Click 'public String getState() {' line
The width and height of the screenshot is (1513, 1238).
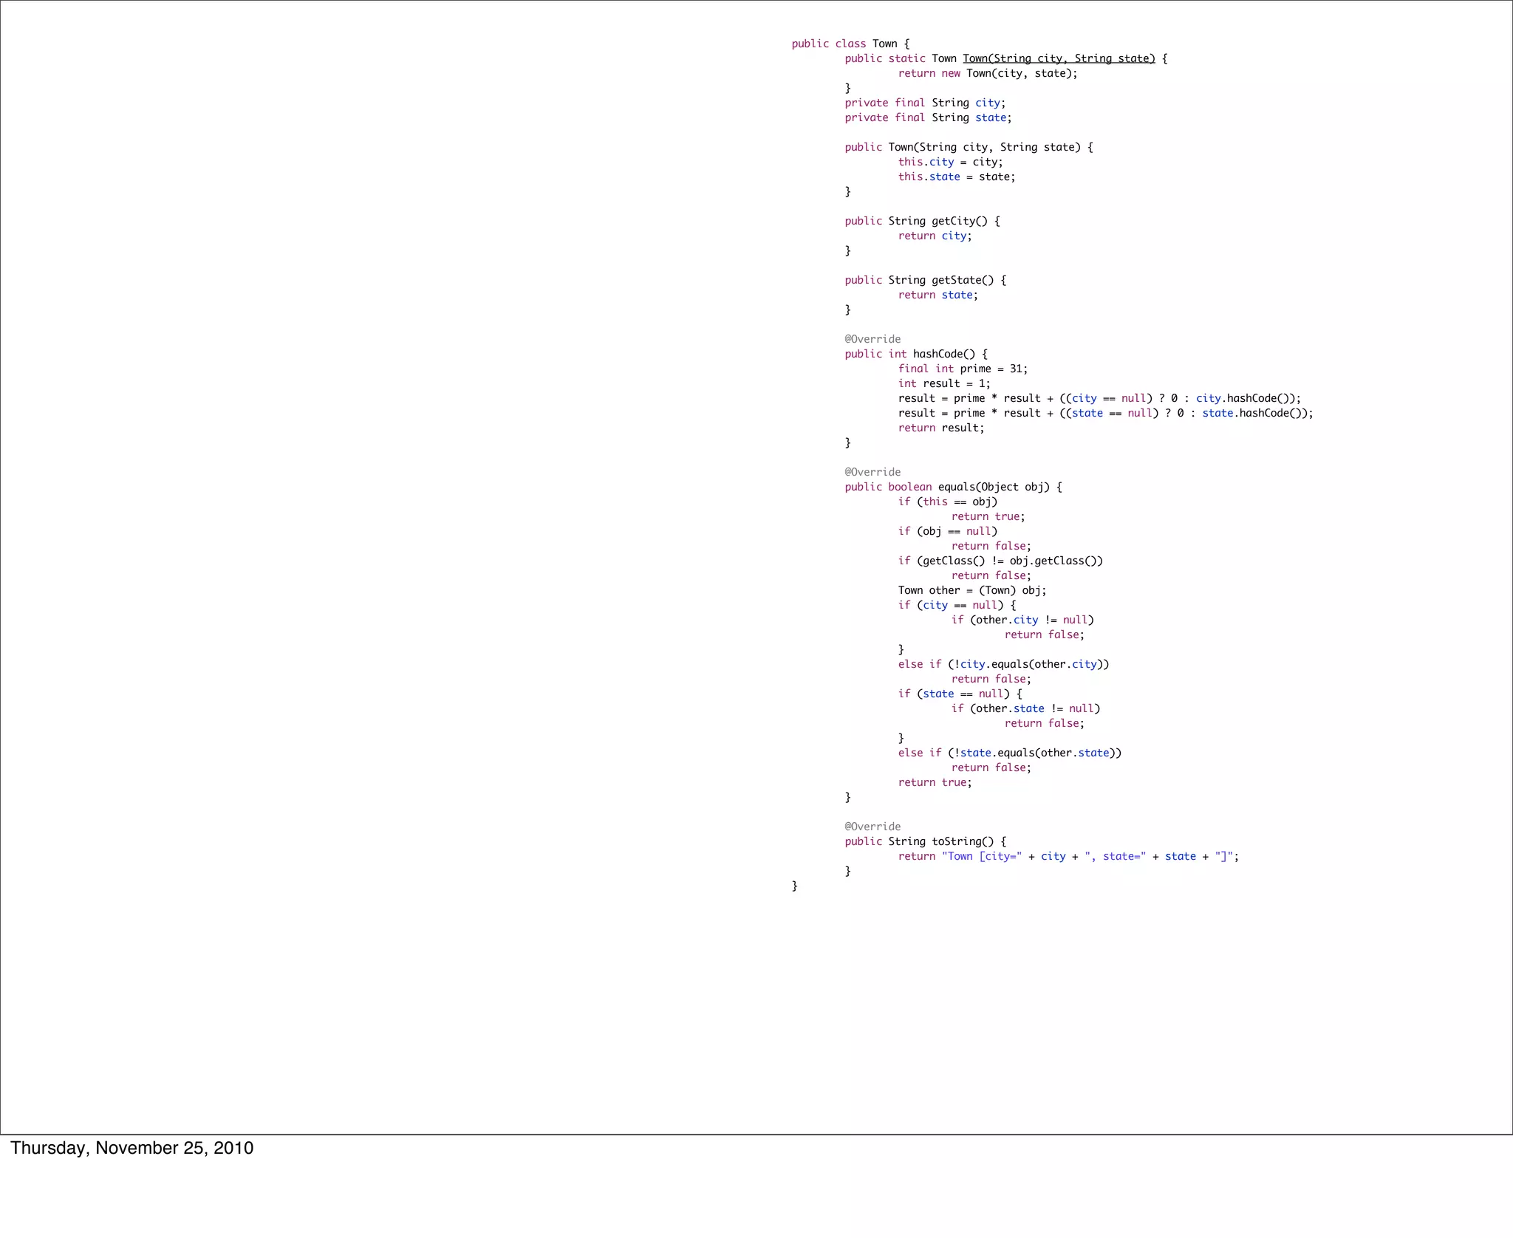926,281
